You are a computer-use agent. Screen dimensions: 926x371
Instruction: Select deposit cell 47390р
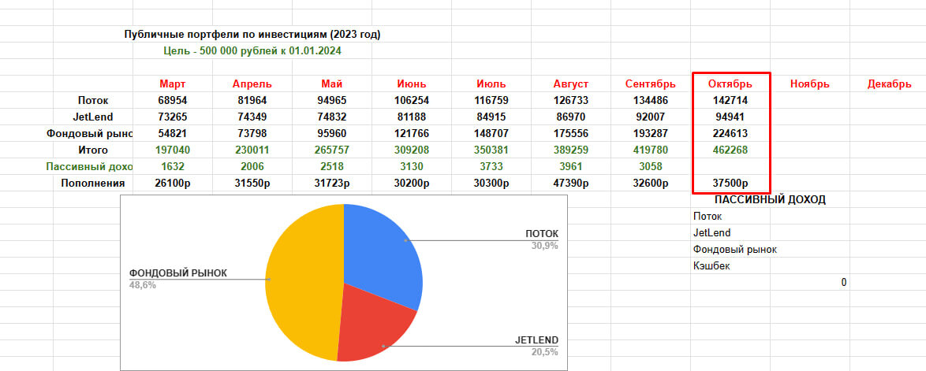571,183
